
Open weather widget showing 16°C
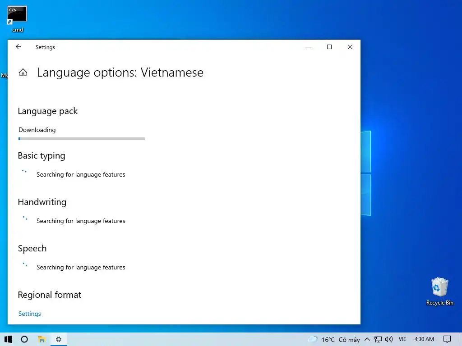point(333,340)
